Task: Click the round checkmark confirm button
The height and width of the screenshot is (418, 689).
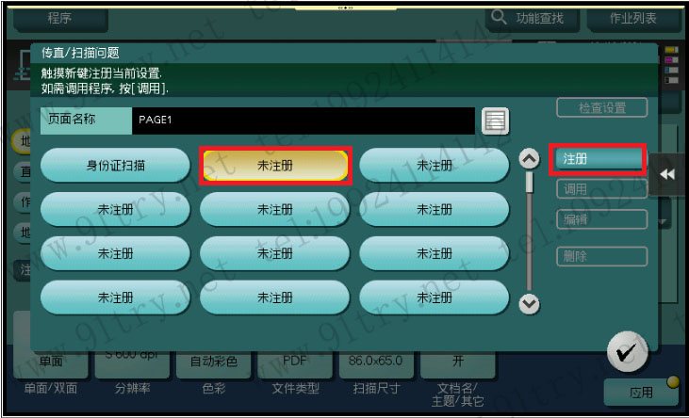Action: coord(627,352)
